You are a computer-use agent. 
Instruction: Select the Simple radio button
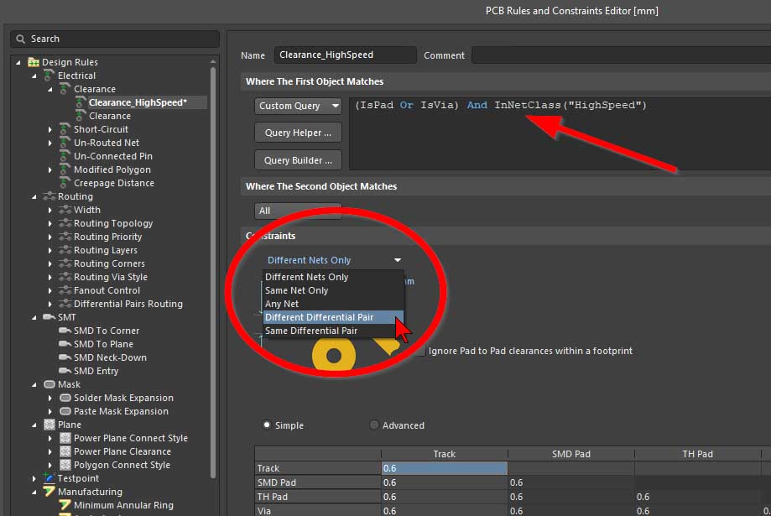[x=268, y=425]
